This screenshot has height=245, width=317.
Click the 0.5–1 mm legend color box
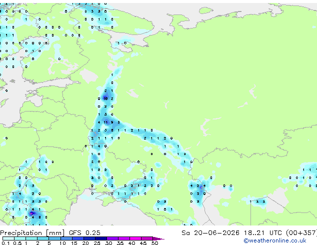20,238
